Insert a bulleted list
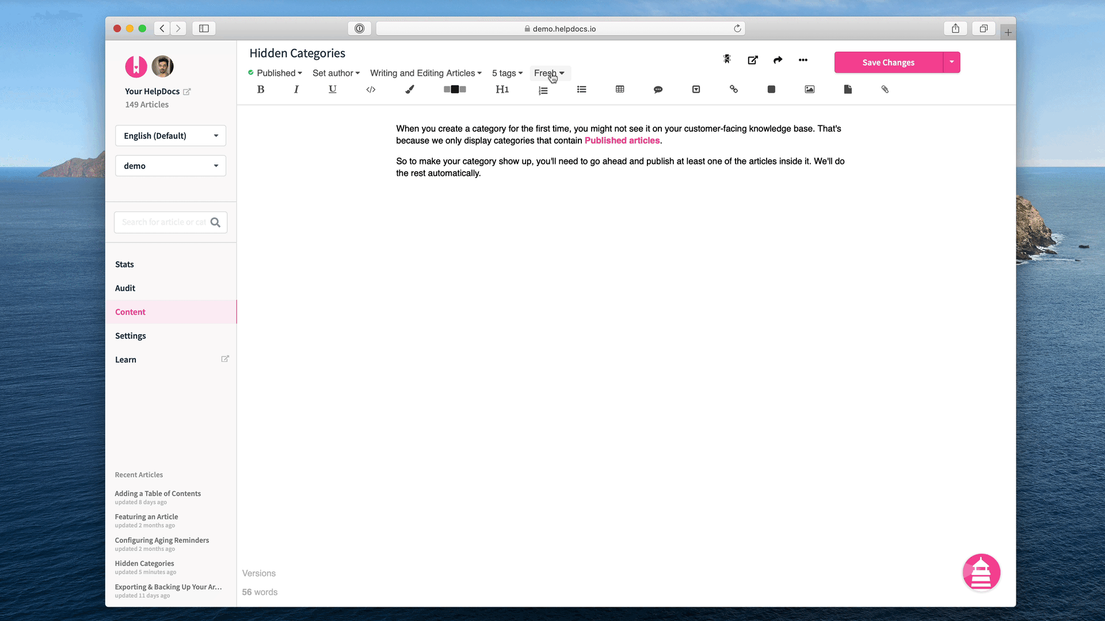1105x621 pixels. coord(582,89)
